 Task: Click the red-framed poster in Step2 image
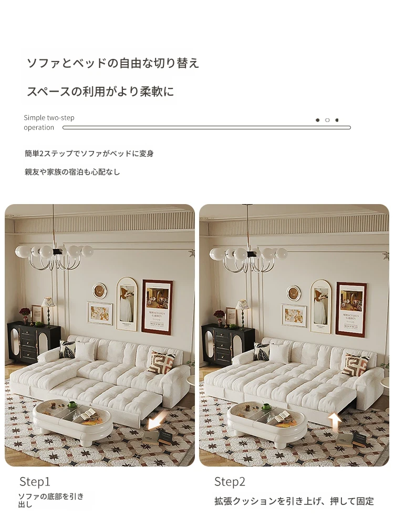coord(351,309)
